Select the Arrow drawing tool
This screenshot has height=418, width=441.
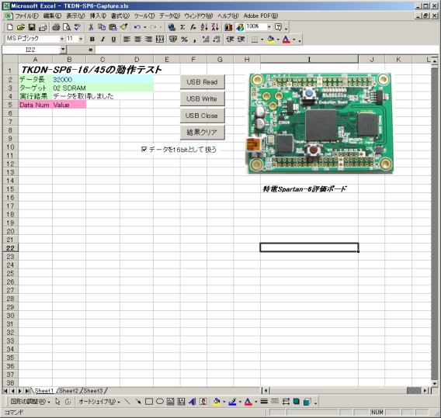(x=138, y=402)
